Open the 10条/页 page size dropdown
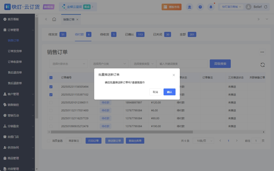The width and height of the screenshot is (274, 171). (x=203, y=141)
